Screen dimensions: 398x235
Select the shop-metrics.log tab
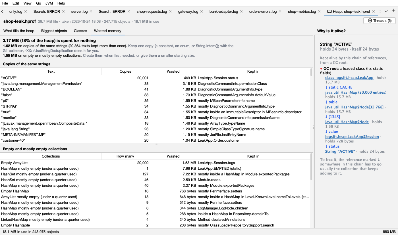click(302, 12)
